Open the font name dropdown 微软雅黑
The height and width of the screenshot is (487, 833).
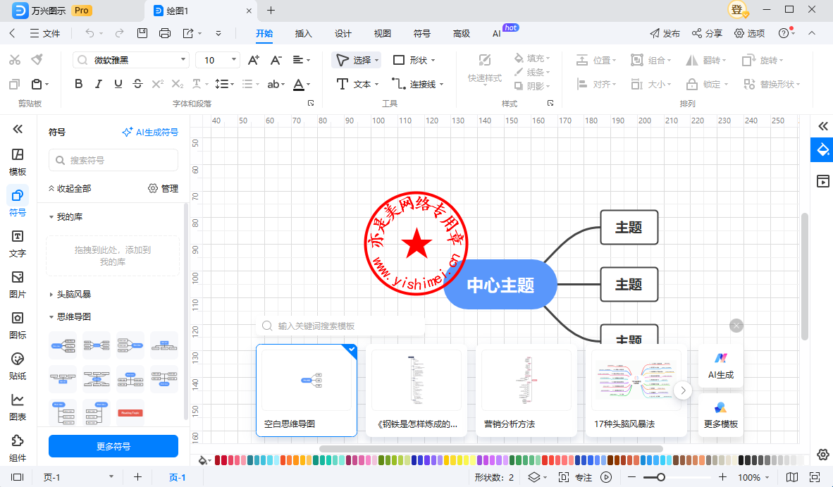(x=131, y=60)
